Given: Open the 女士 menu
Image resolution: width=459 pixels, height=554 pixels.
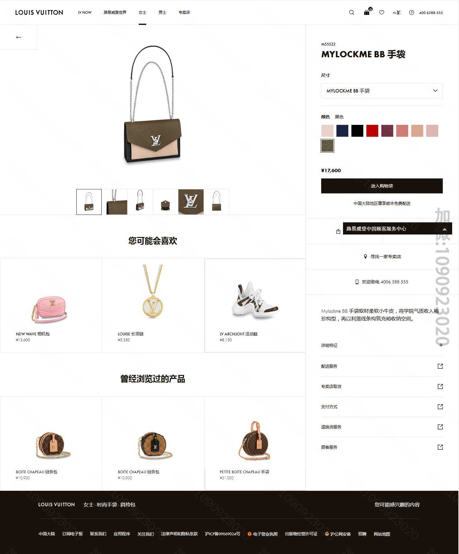Looking at the screenshot, I should [x=143, y=12].
